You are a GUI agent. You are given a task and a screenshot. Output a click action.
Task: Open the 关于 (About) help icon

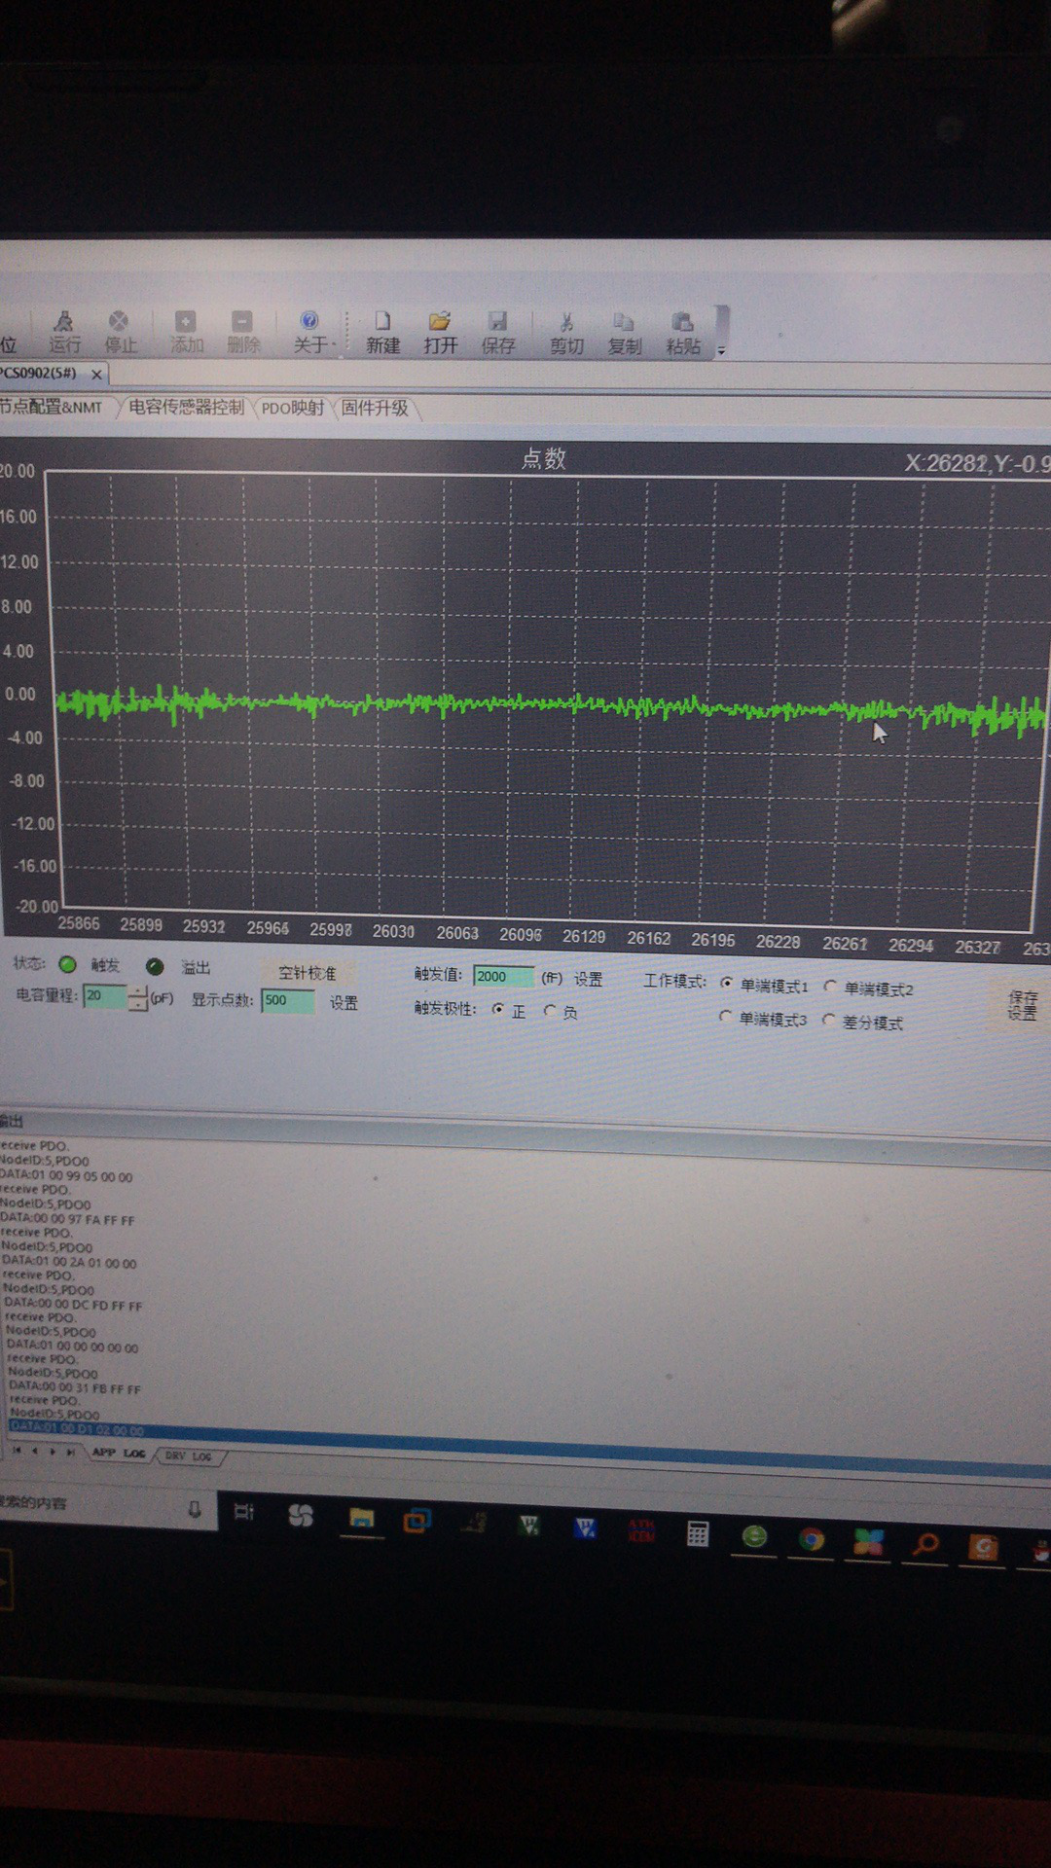pos(309,332)
